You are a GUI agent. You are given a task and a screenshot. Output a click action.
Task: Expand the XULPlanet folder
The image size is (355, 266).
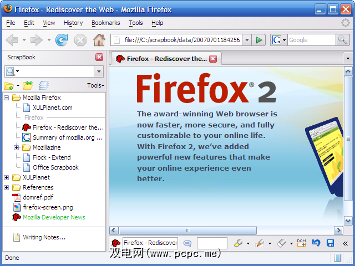[x=7, y=178]
